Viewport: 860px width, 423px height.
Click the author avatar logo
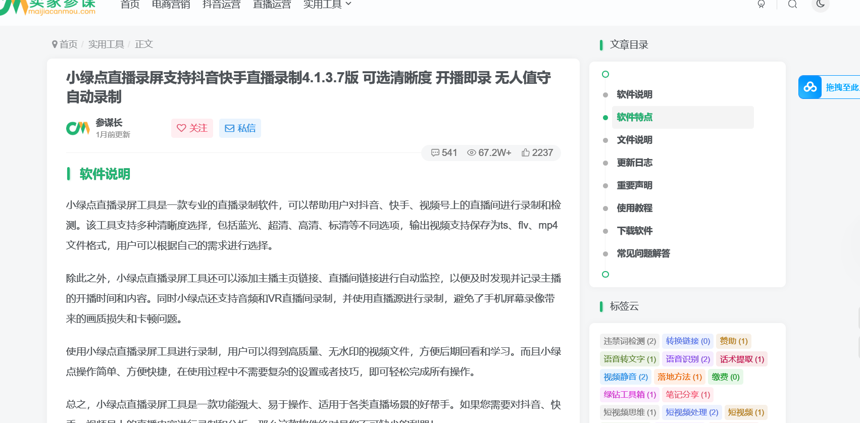pos(78,128)
